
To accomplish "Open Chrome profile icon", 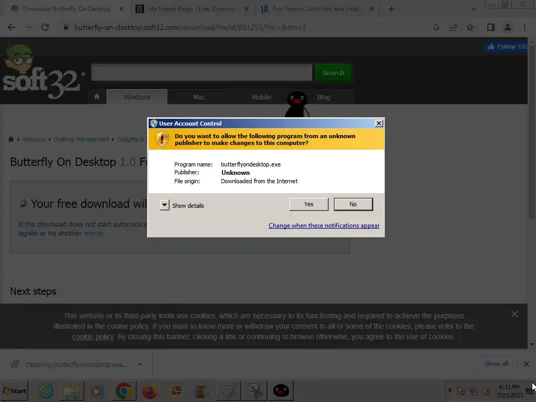I will 508,27.
